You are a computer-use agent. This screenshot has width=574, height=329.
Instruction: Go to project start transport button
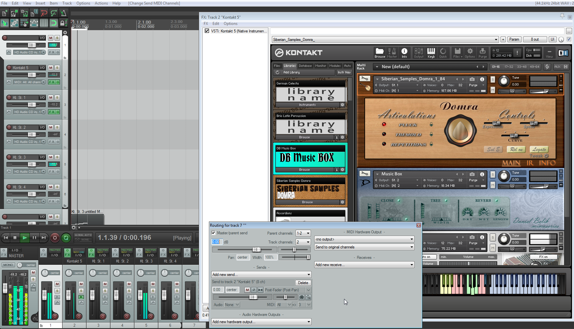[x=5, y=238]
